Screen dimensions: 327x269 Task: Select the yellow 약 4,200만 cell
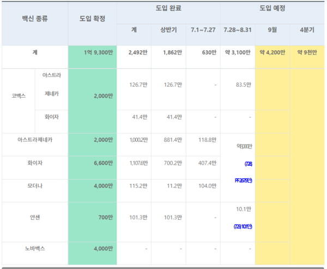click(272, 52)
